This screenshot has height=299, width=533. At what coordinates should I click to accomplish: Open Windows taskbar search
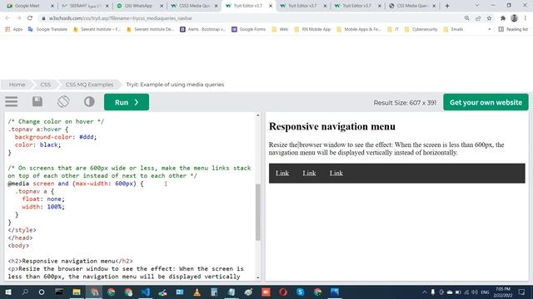point(25,292)
